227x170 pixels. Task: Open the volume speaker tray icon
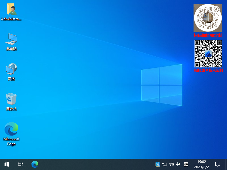(171, 164)
